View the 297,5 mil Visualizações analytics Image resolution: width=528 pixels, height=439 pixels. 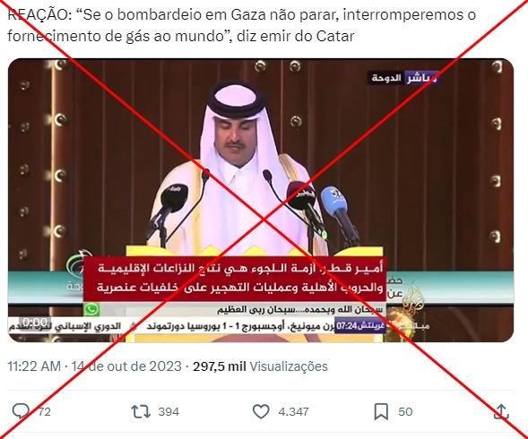click(260, 366)
